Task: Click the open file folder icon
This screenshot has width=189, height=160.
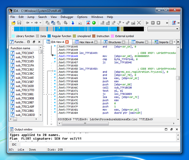Action: tap(14, 23)
